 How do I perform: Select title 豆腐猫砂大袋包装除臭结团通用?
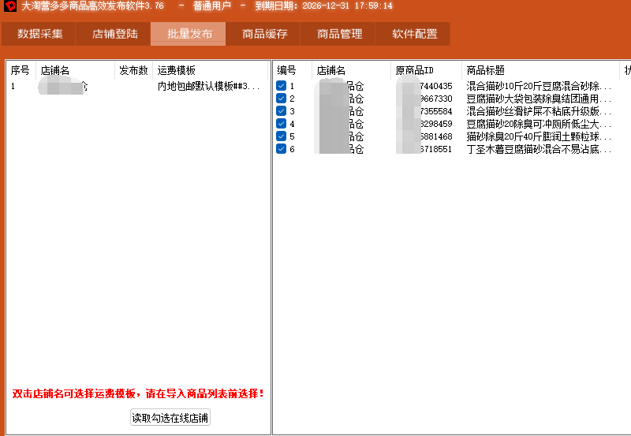[x=539, y=99]
